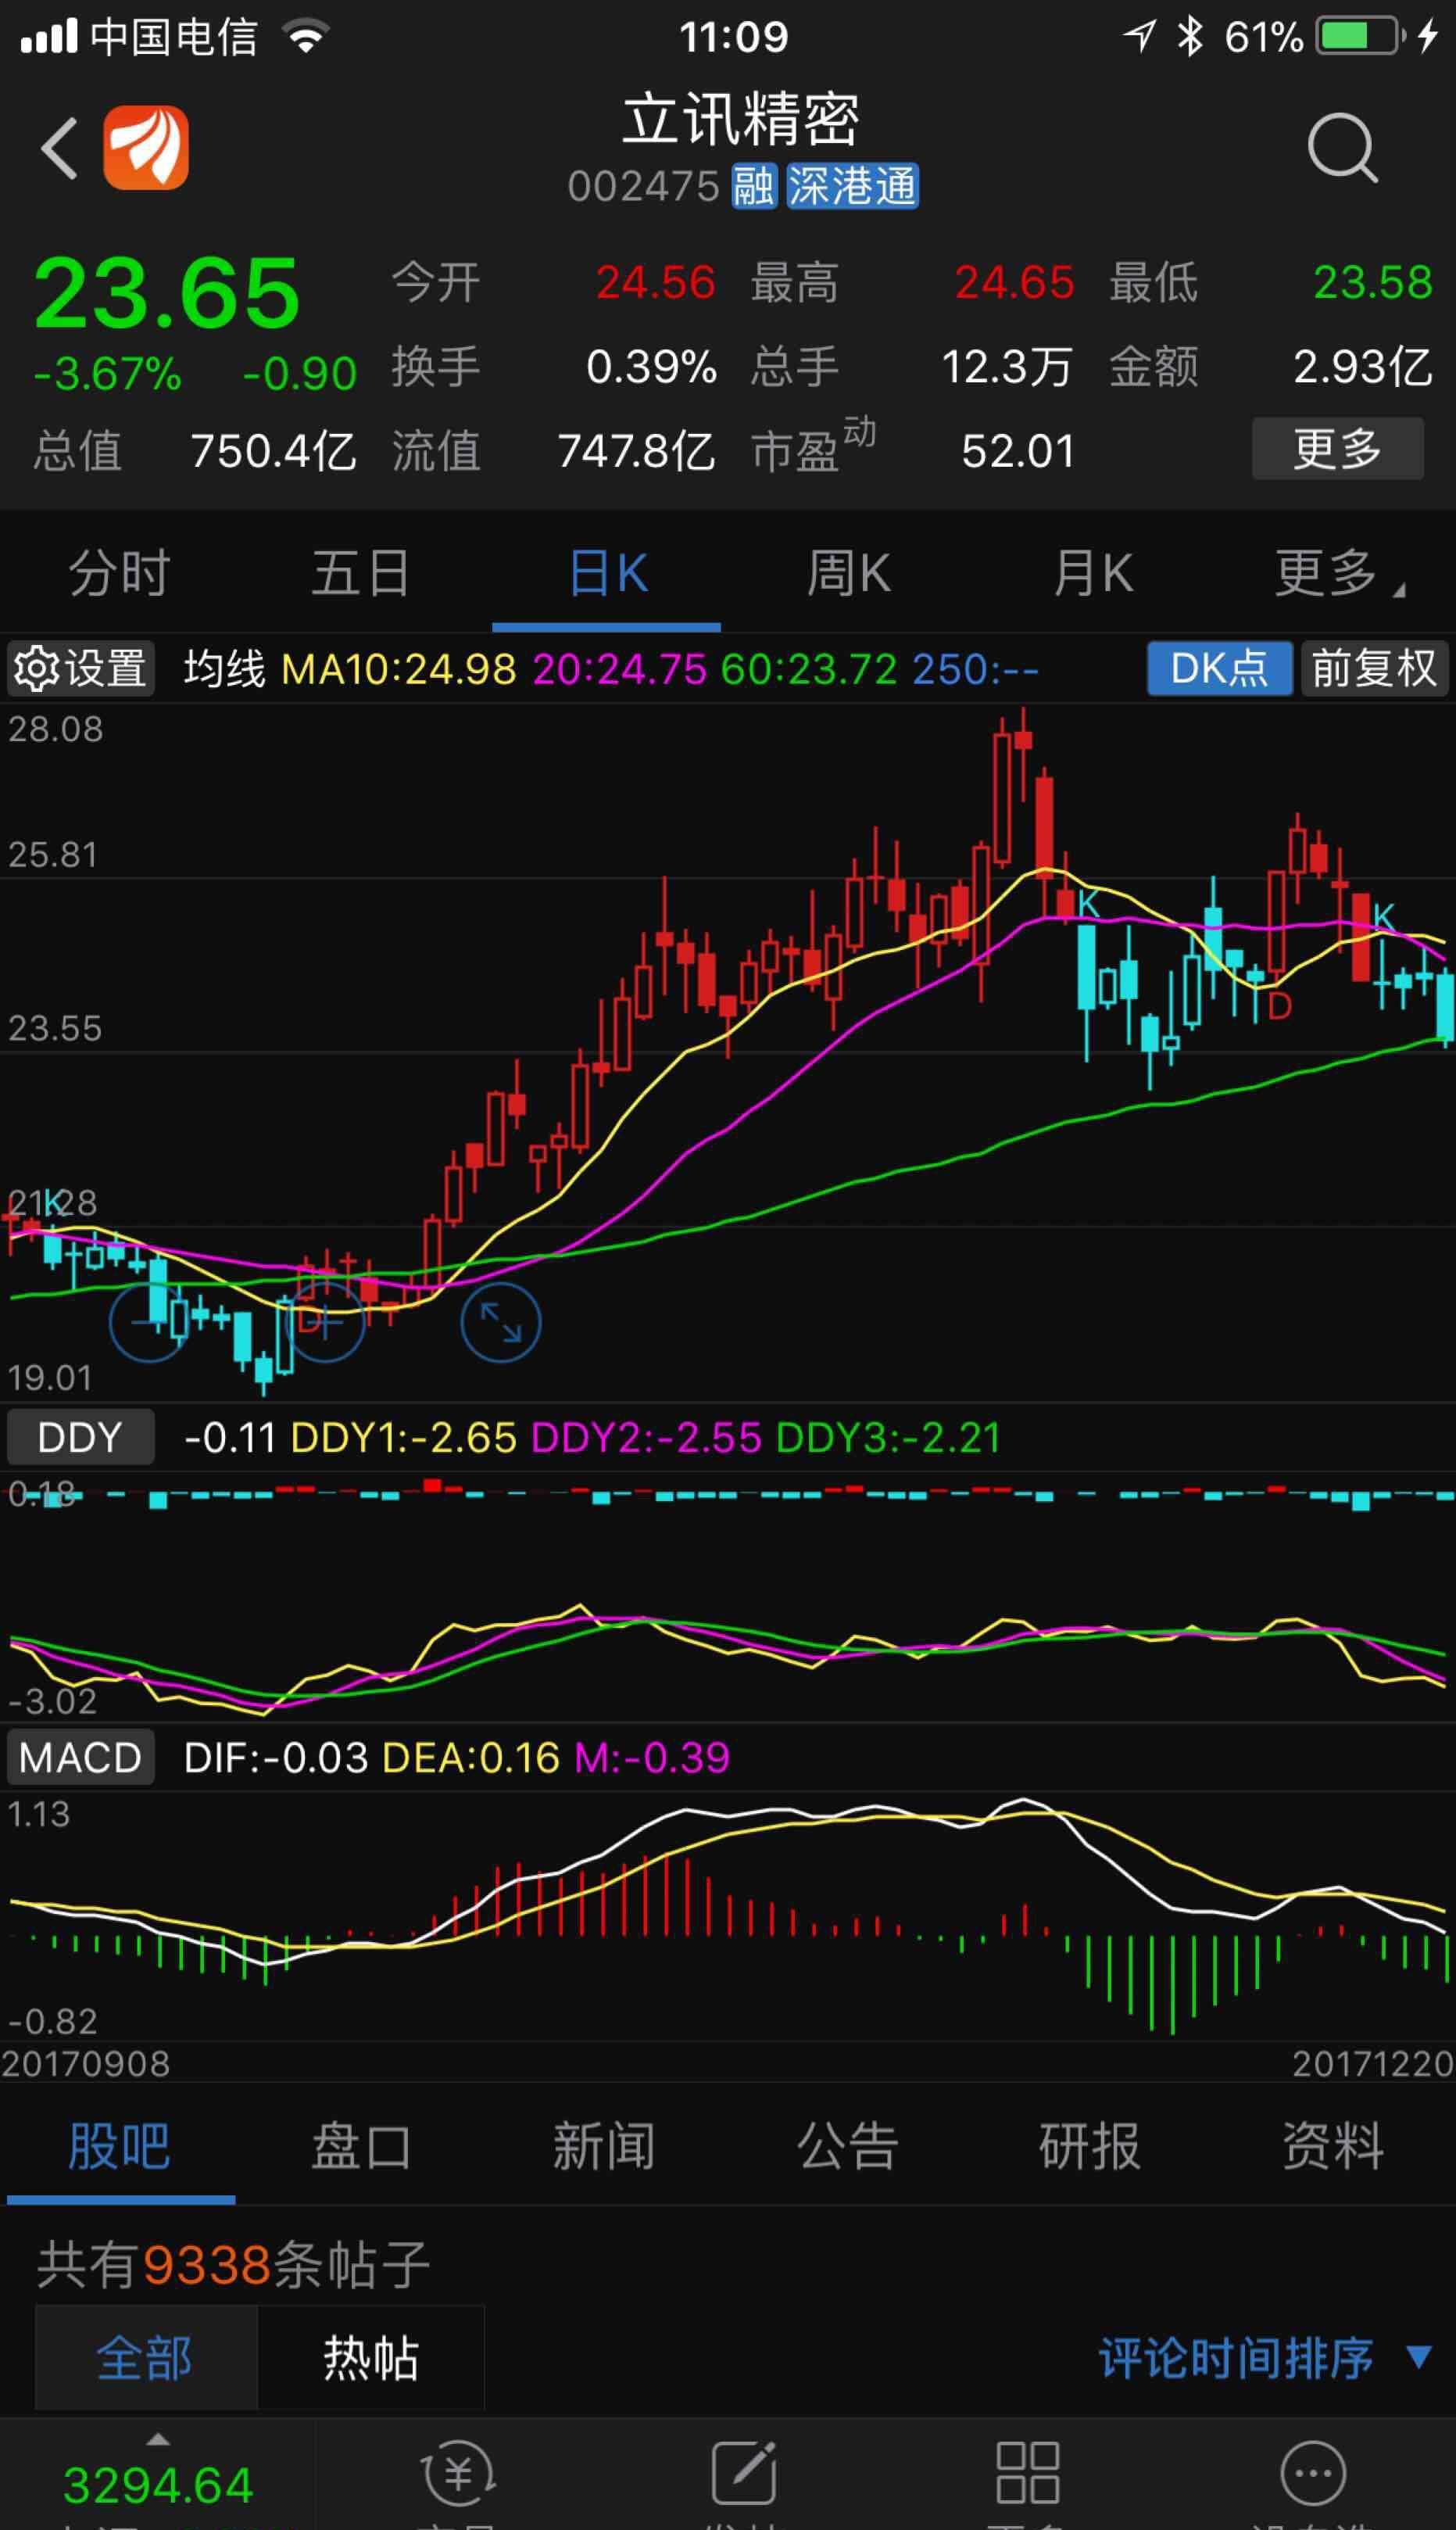The height and width of the screenshot is (2530, 1456).
Task: Tap the 总值 750.4亿 value
Action: coord(273,450)
